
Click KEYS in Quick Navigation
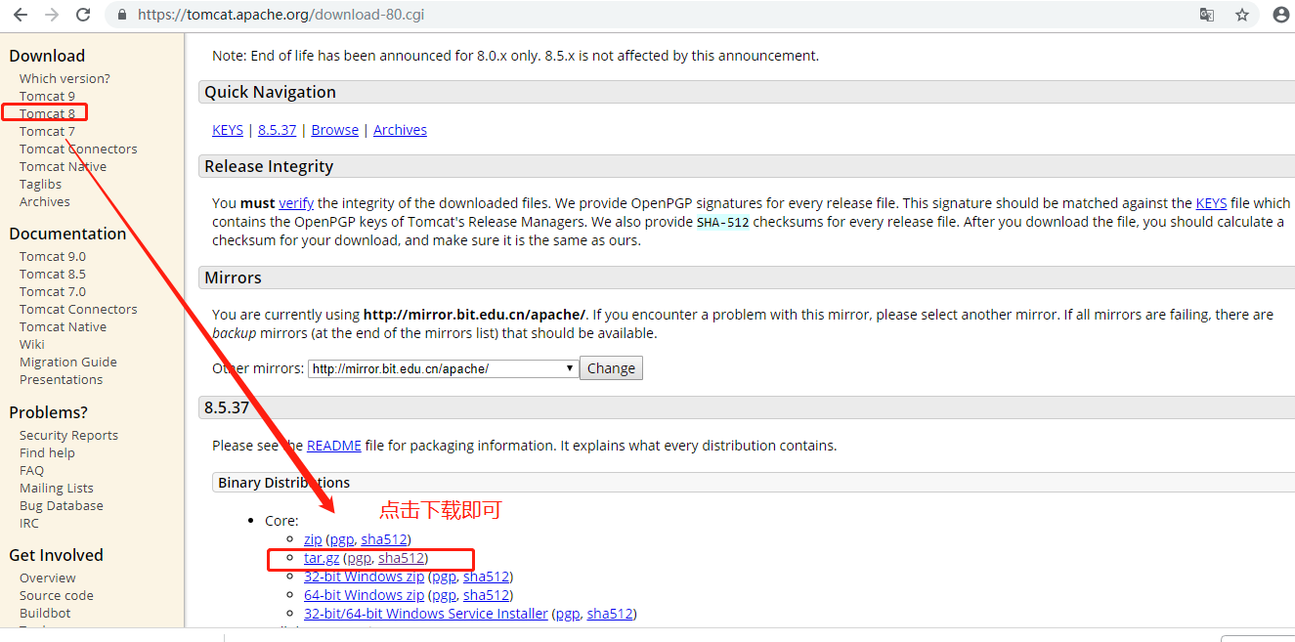point(228,130)
